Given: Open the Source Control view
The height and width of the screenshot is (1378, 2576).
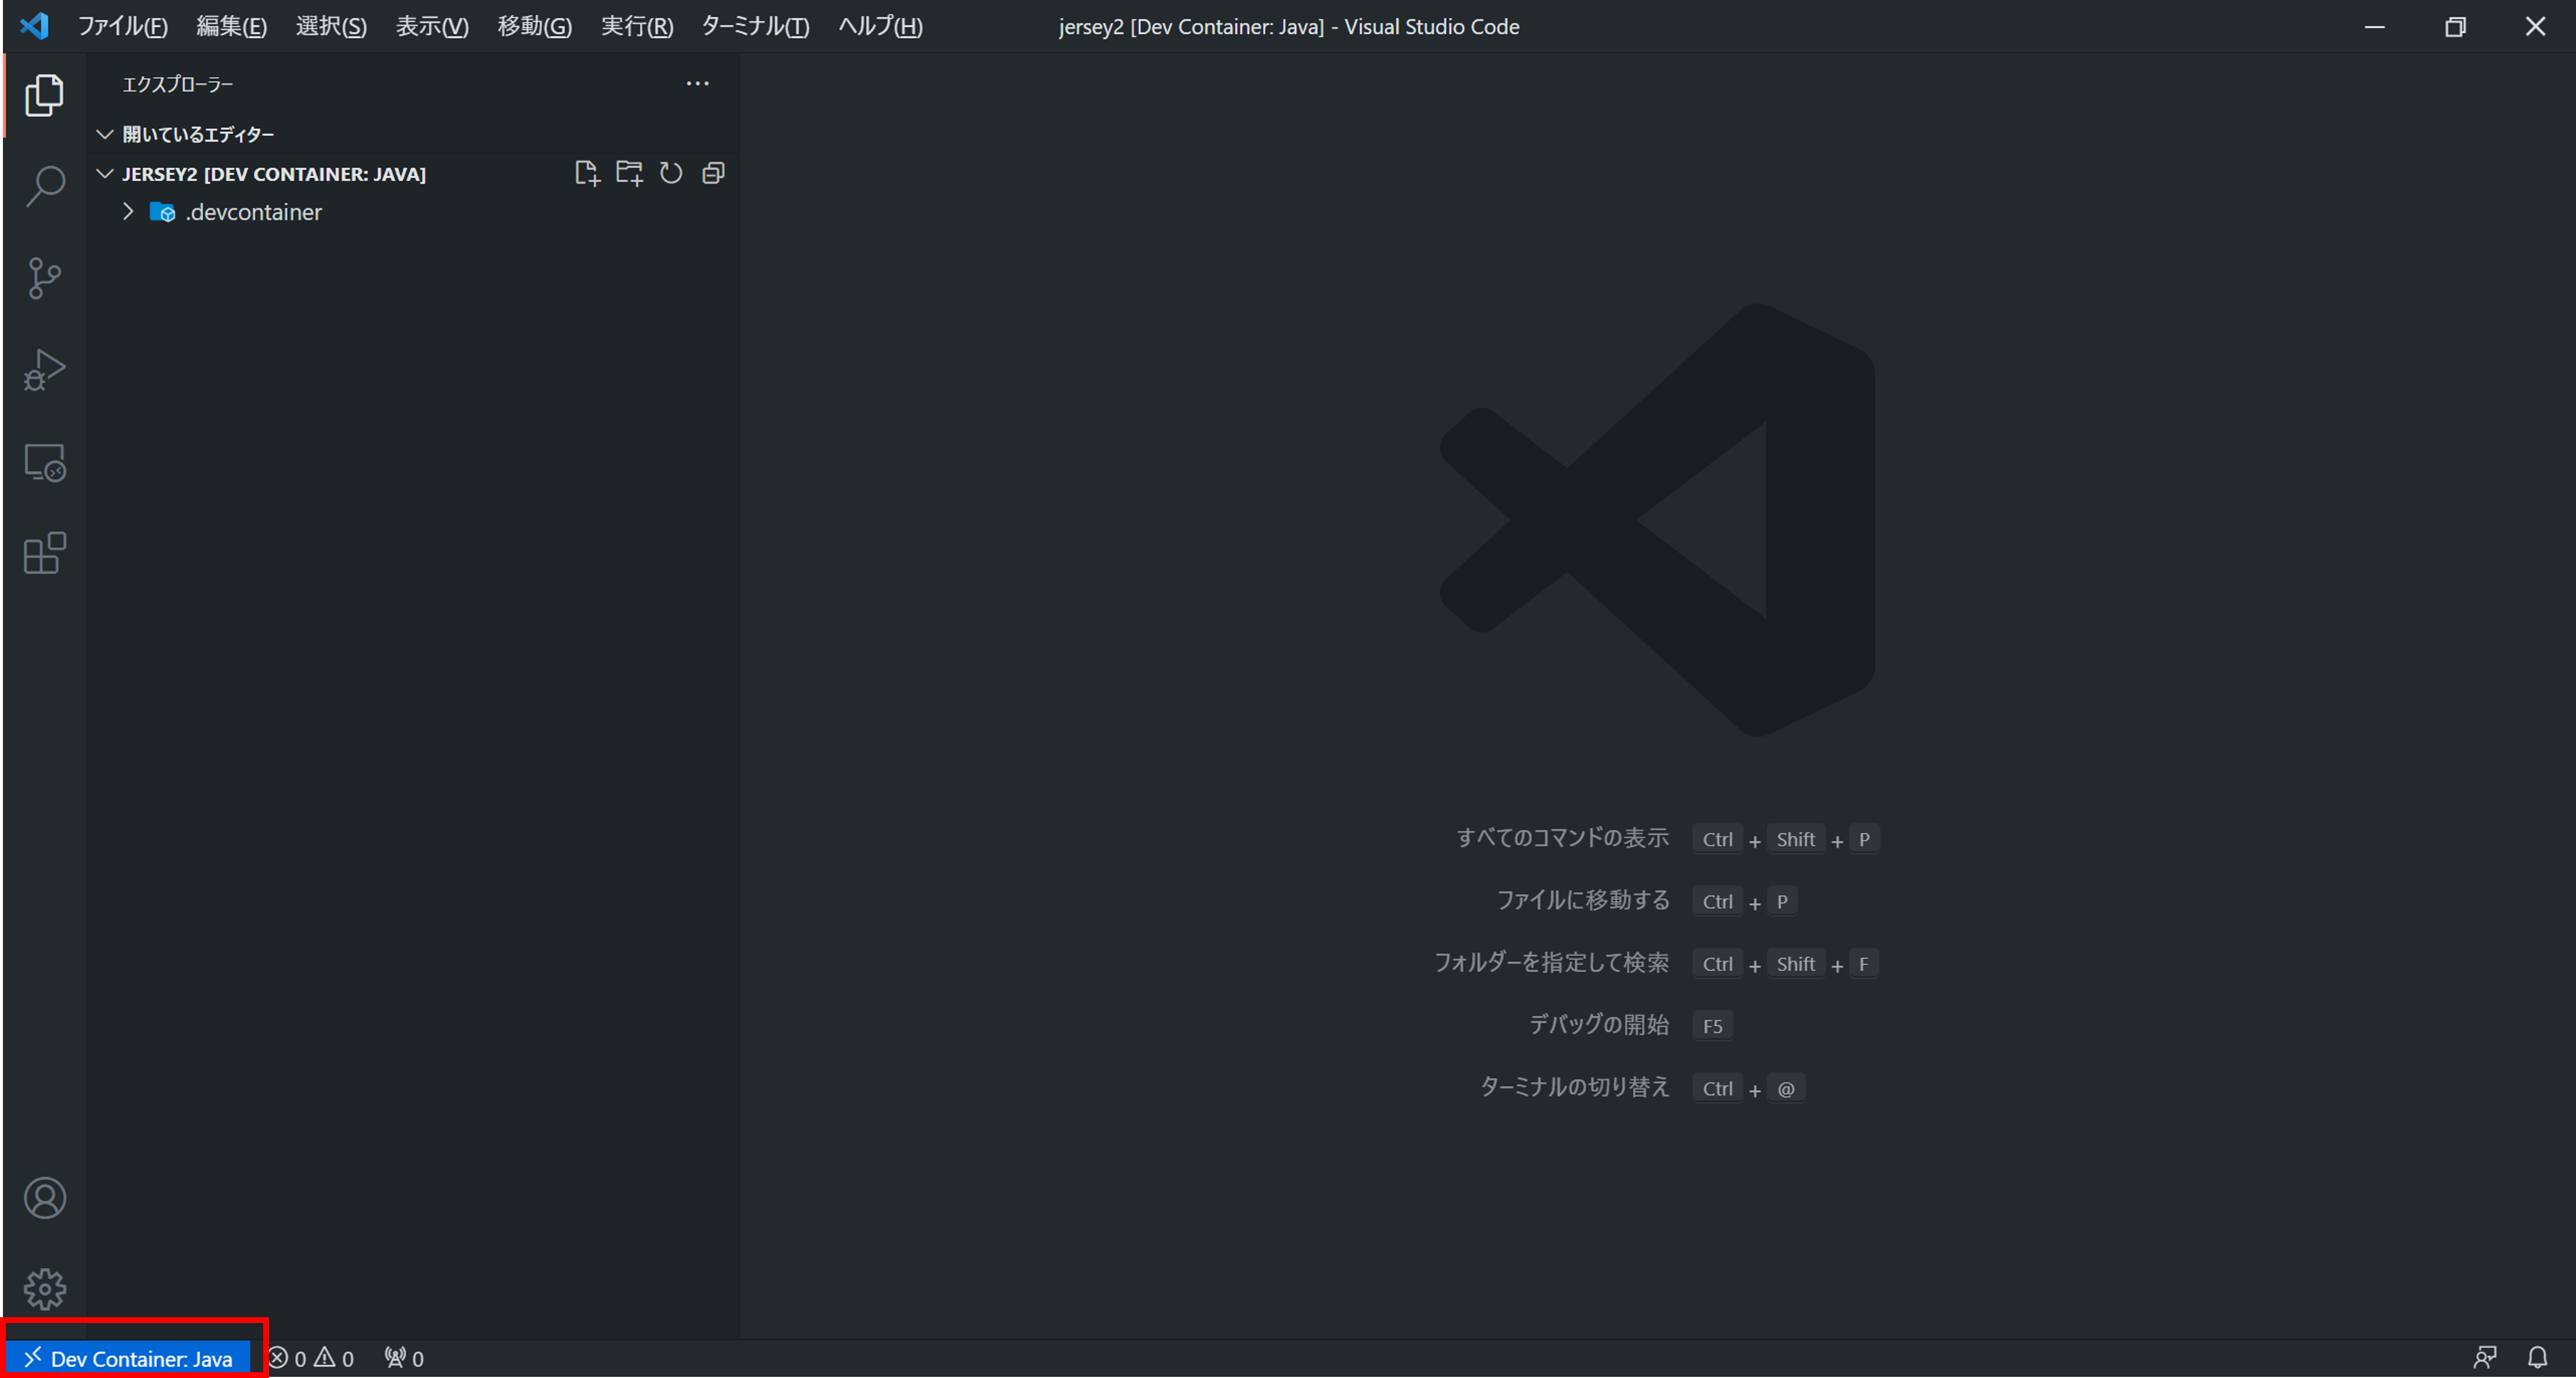Looking at the screenshot, I should (x=45, y=278).
